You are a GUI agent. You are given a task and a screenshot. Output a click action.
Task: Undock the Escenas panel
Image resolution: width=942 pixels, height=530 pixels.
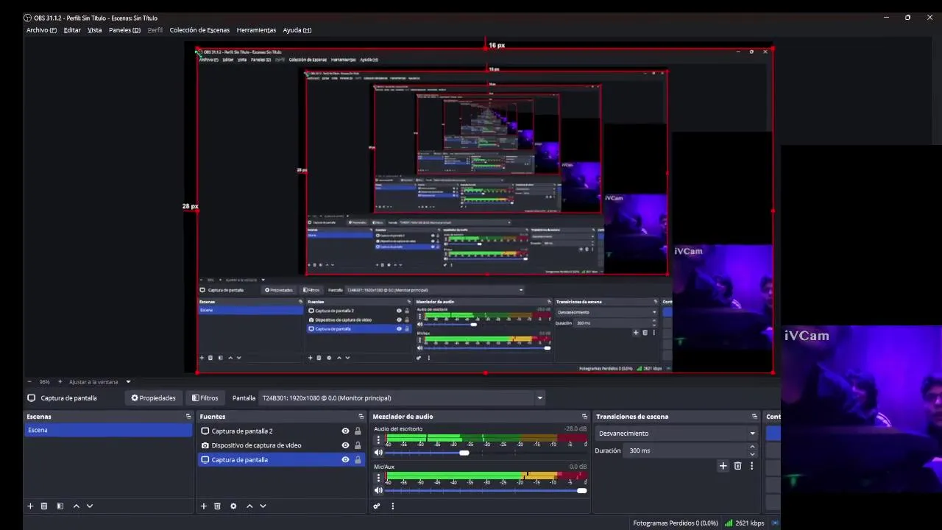click(x=188, y=417)
